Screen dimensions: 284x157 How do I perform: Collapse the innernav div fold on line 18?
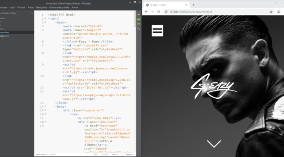click(x=45, y=122)
